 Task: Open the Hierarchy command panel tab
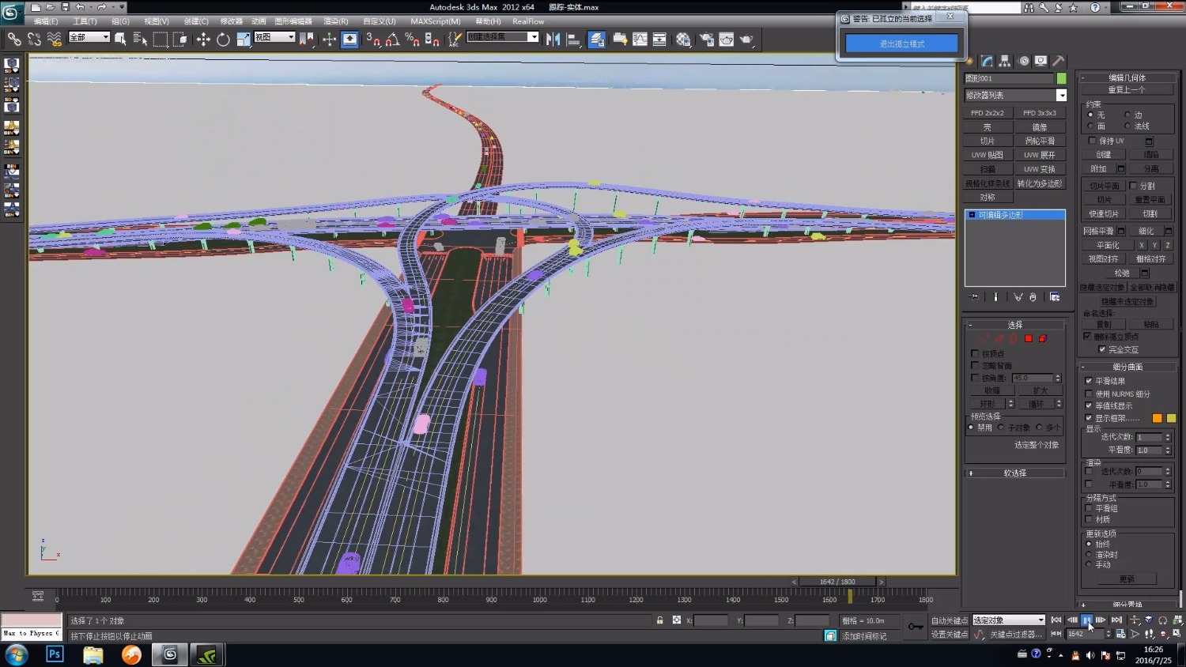point(1005,61)
